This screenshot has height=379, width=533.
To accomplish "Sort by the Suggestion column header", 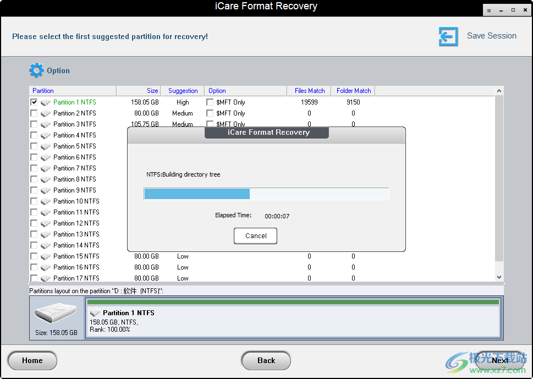I will coord(183,91).
